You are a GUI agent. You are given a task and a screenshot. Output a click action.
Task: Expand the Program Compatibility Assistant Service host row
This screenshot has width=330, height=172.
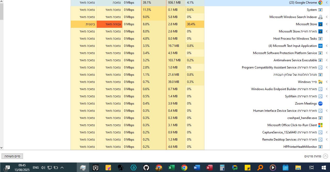click(327, 67)
